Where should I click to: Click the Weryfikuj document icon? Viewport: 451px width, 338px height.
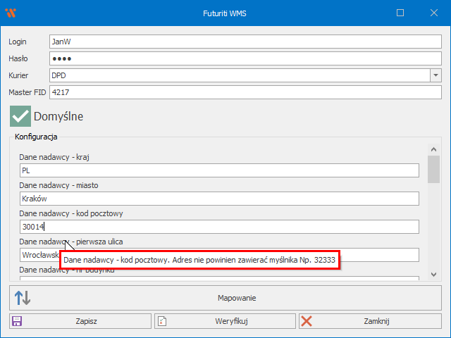(x=162, y=321)
